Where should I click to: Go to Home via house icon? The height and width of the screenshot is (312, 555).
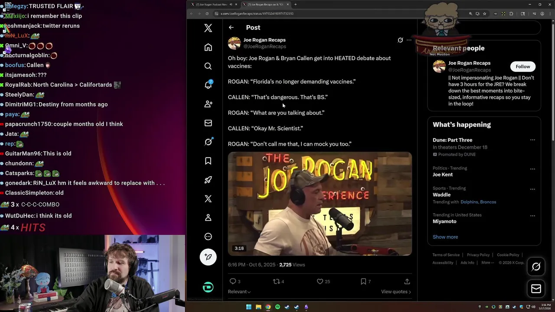[x=208, y=47]
